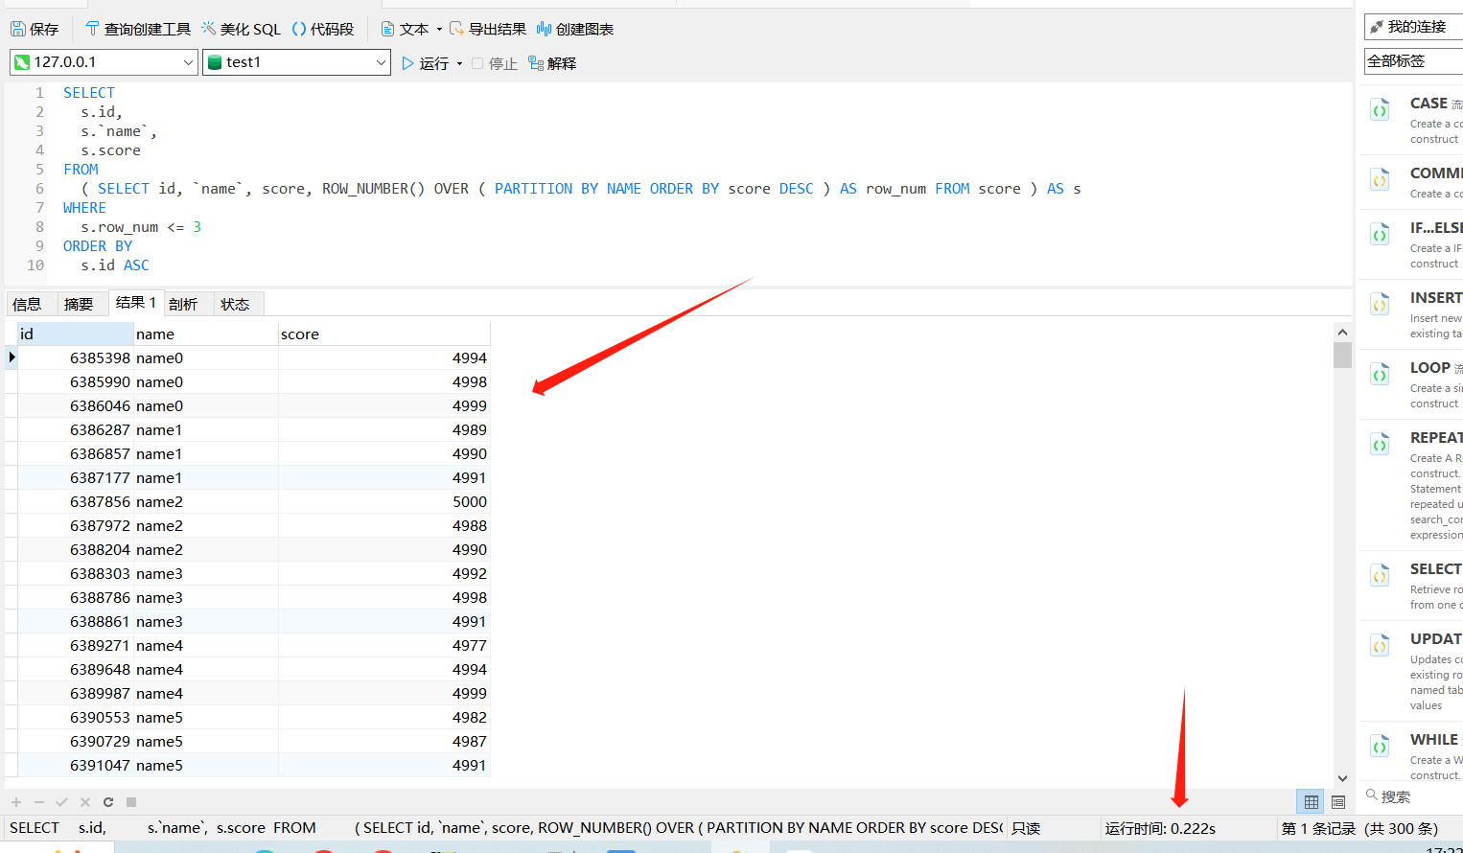Click the delete record minus icon
Image resolution: width=1463 pixels, height=853 pixels.
[39, 802]
